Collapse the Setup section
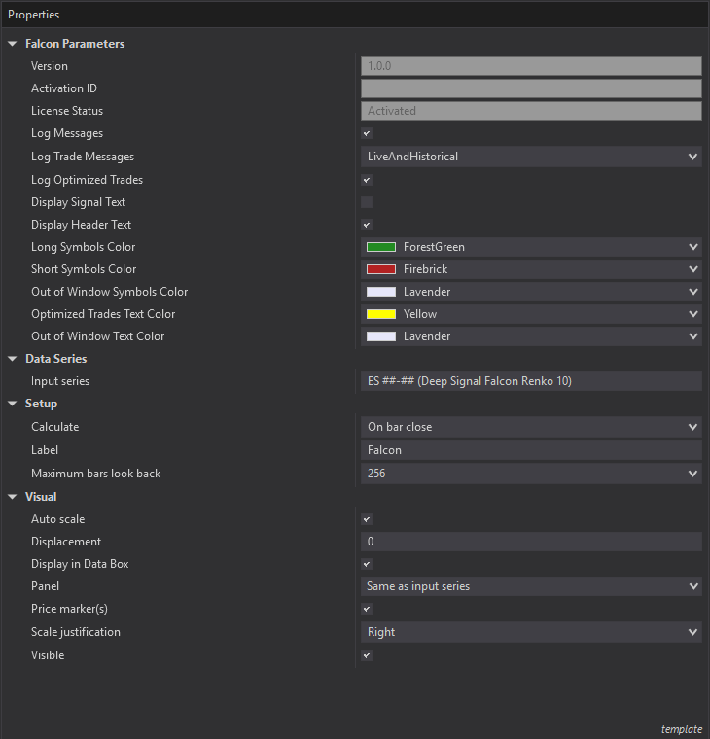 [x=13, y=404]
